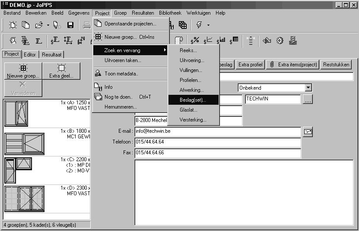Click the single profile section icon
The width and height of the screenshot is (359, 231).
38,41
